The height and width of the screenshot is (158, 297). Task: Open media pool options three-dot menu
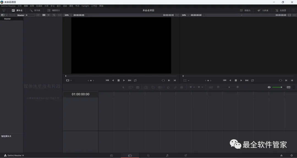[x=60, y=15]
